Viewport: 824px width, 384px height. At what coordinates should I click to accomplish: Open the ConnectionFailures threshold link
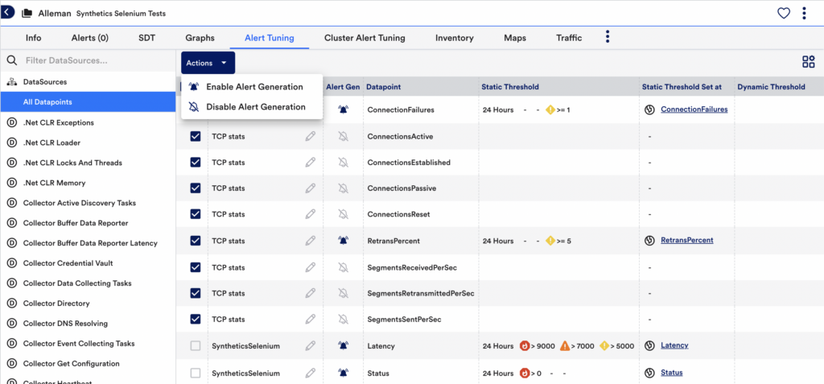(694, 109)
